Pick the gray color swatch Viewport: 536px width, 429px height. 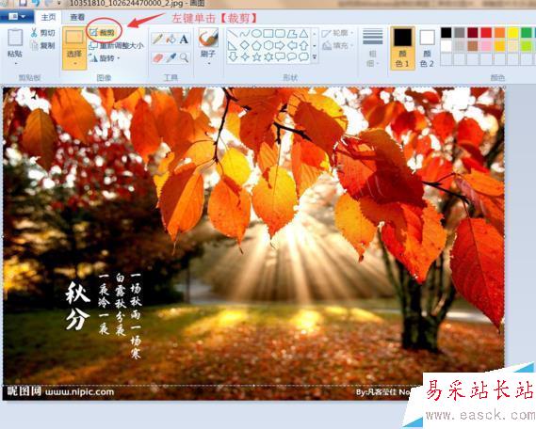pos(460,33)
